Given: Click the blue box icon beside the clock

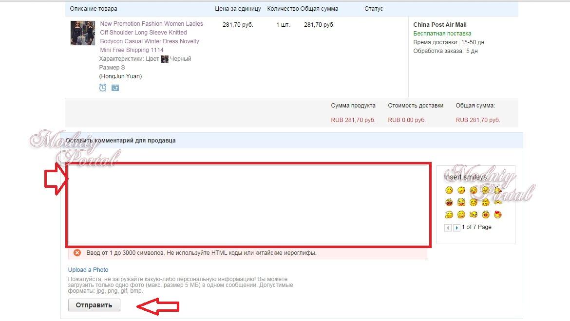Looking at the screenshot, I should pyautogui.click(x=115, y=88).
